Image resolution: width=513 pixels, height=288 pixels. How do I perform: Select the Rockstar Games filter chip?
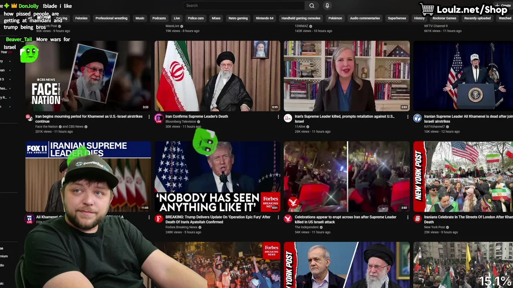click(x=444, y=18)
